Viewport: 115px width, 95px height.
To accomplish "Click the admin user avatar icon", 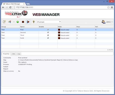I will click(x=104, y=22).
